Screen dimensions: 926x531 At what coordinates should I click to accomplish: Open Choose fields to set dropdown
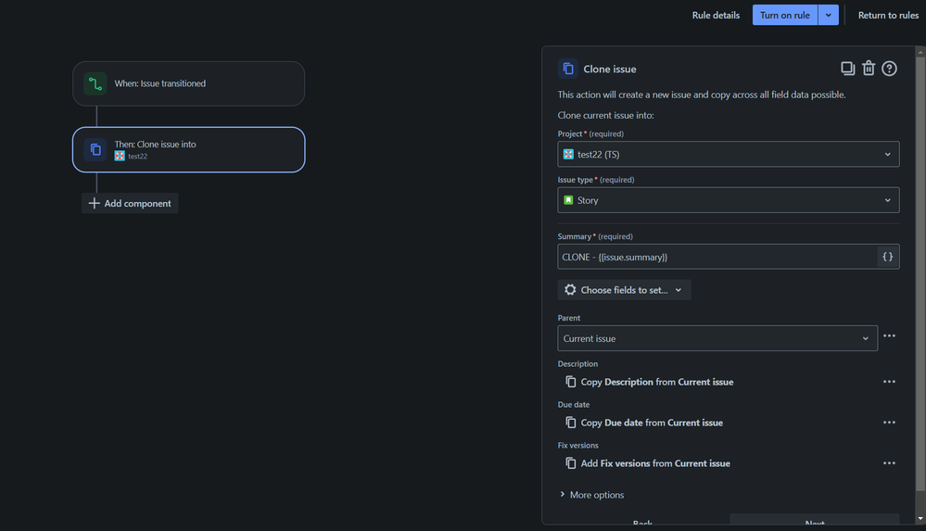click(624, 290)
